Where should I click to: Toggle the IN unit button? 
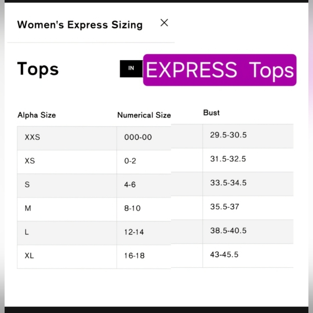(x=131, y=69)
